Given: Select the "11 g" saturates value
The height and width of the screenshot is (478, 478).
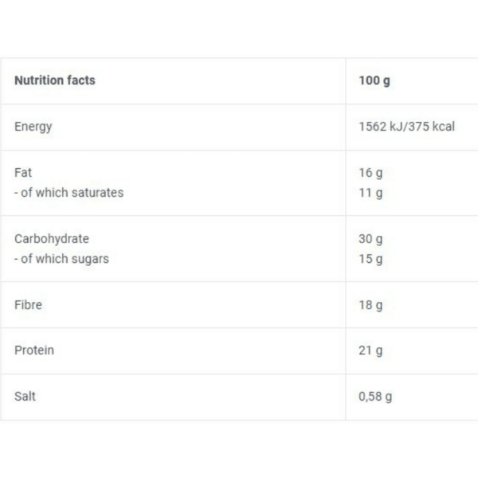Looking at the screenshot, I should point(370,192).
